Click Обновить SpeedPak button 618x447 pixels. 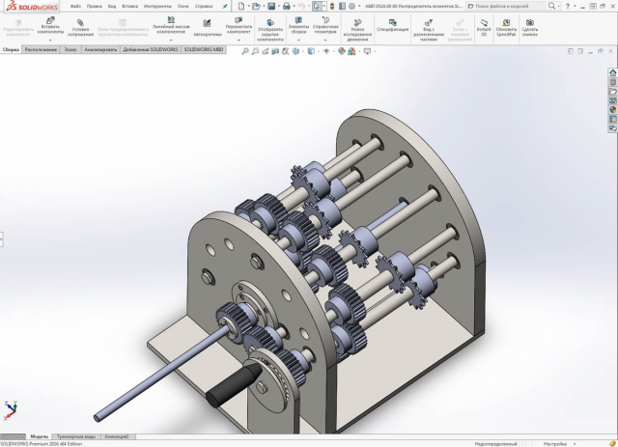point(506,28)
